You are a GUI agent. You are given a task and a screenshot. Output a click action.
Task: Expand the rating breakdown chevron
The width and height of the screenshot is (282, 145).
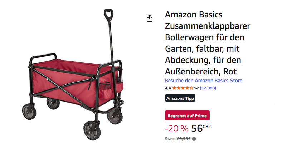[196, 88]
